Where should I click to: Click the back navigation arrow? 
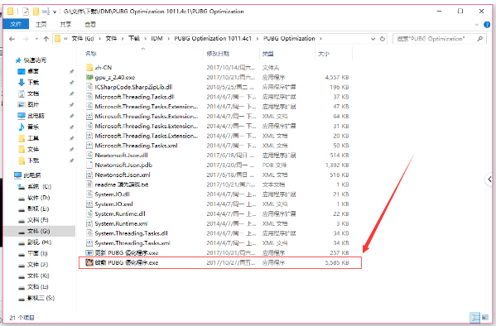12,39
